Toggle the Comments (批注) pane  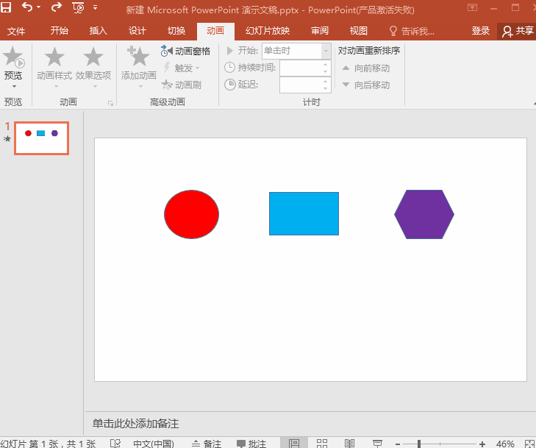click(x=251, y=443)
